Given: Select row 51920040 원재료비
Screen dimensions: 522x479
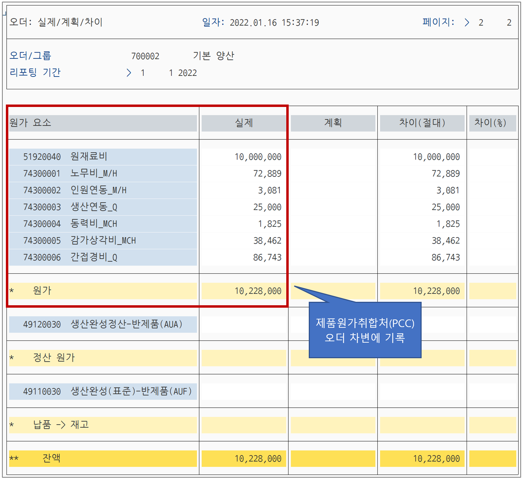Looking at the screenshot, I should (x=103, y=157).
